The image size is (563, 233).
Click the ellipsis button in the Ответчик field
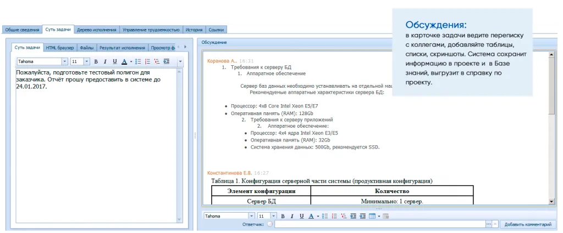point(488,224)
